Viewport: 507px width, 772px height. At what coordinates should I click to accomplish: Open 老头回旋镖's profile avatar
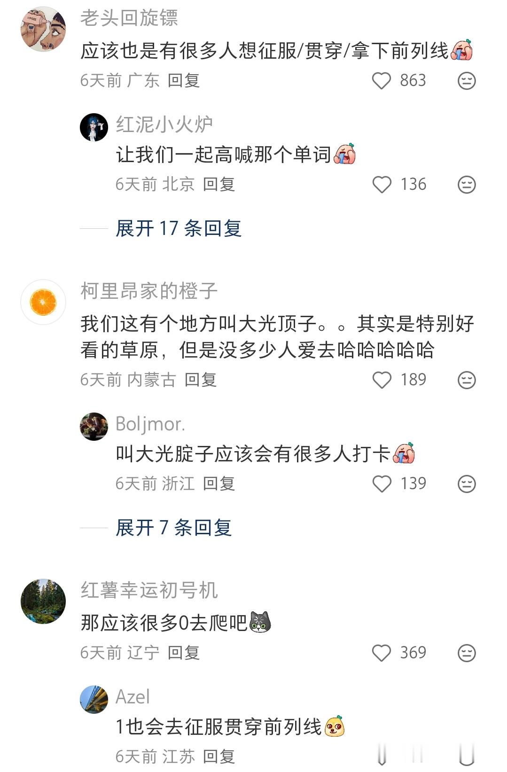43,29
